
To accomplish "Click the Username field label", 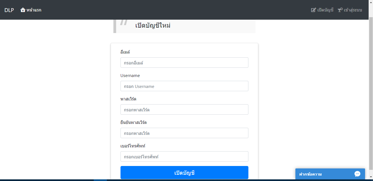I will [130, 75].
